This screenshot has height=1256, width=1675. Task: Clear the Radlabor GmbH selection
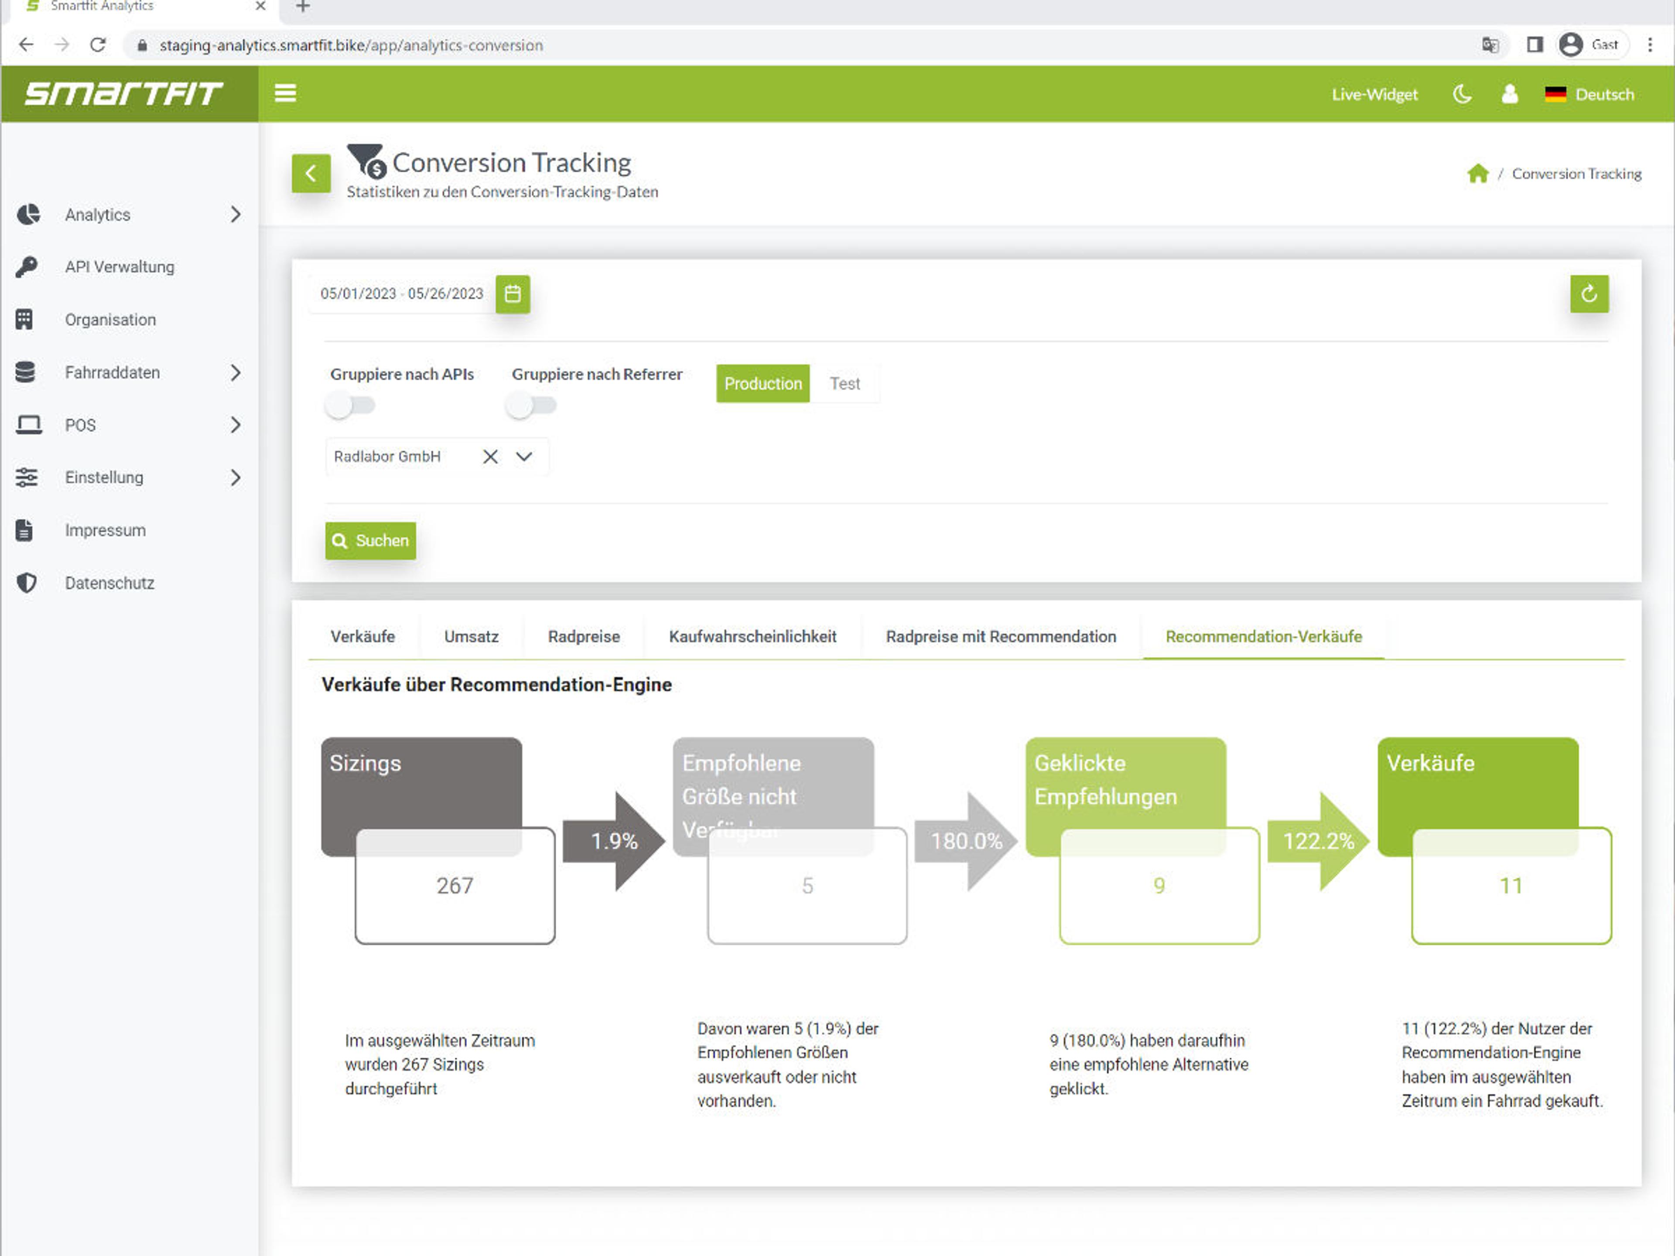tap(491, 457)
